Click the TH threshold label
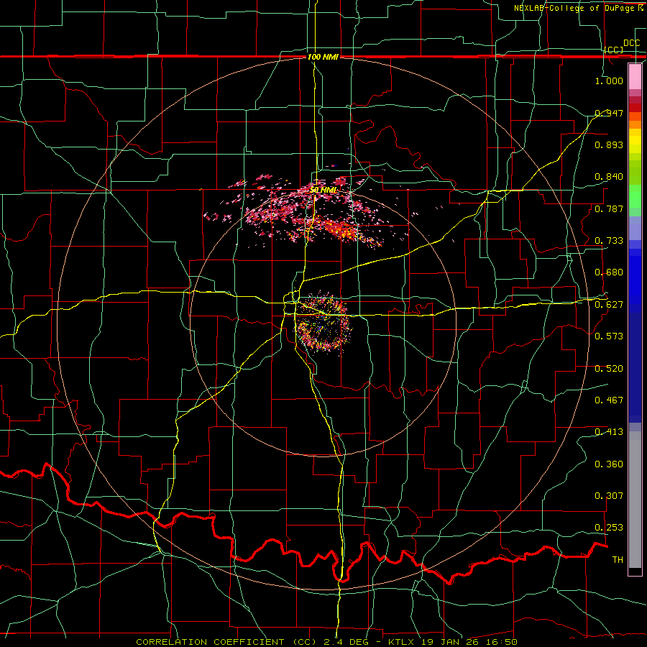 pyautogui.click(x=618, y=560)
